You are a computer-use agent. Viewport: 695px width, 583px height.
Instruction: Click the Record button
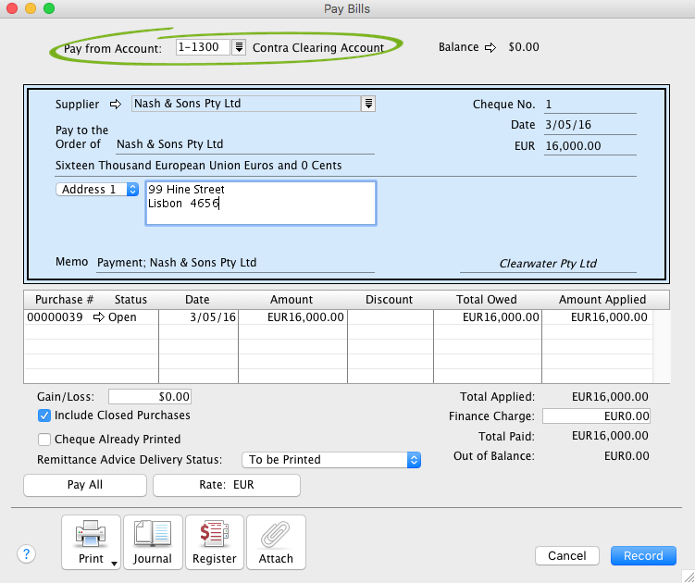[x=643, y=556]
